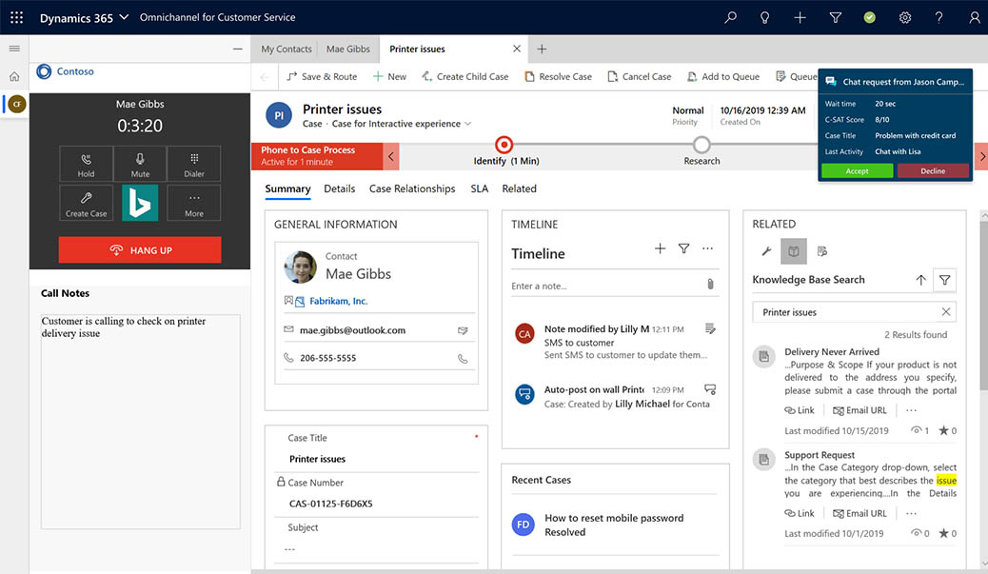Click Cancel Case
The height and width of the screenshot is (574, 988).
tap(640, 76)
